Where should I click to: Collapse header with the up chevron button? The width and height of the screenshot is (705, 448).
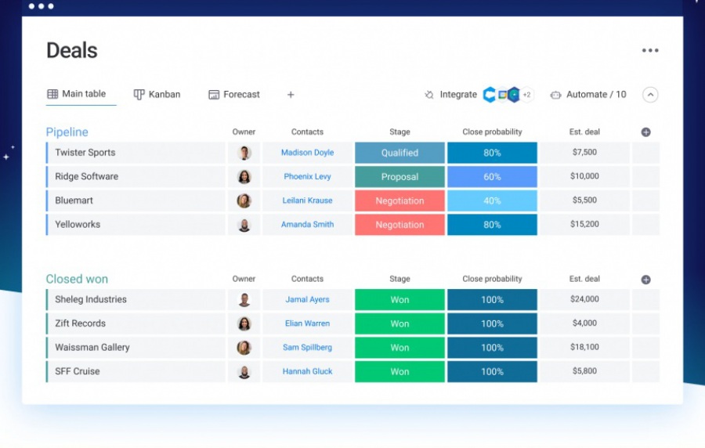coord(650,95)
